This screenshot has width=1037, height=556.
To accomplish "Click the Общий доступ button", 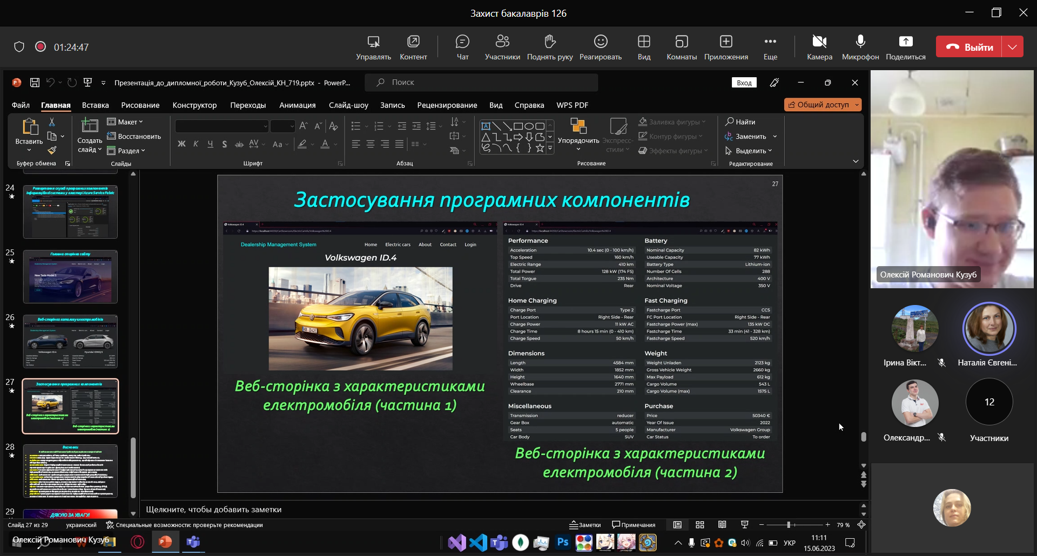I will tap(822, 105).
